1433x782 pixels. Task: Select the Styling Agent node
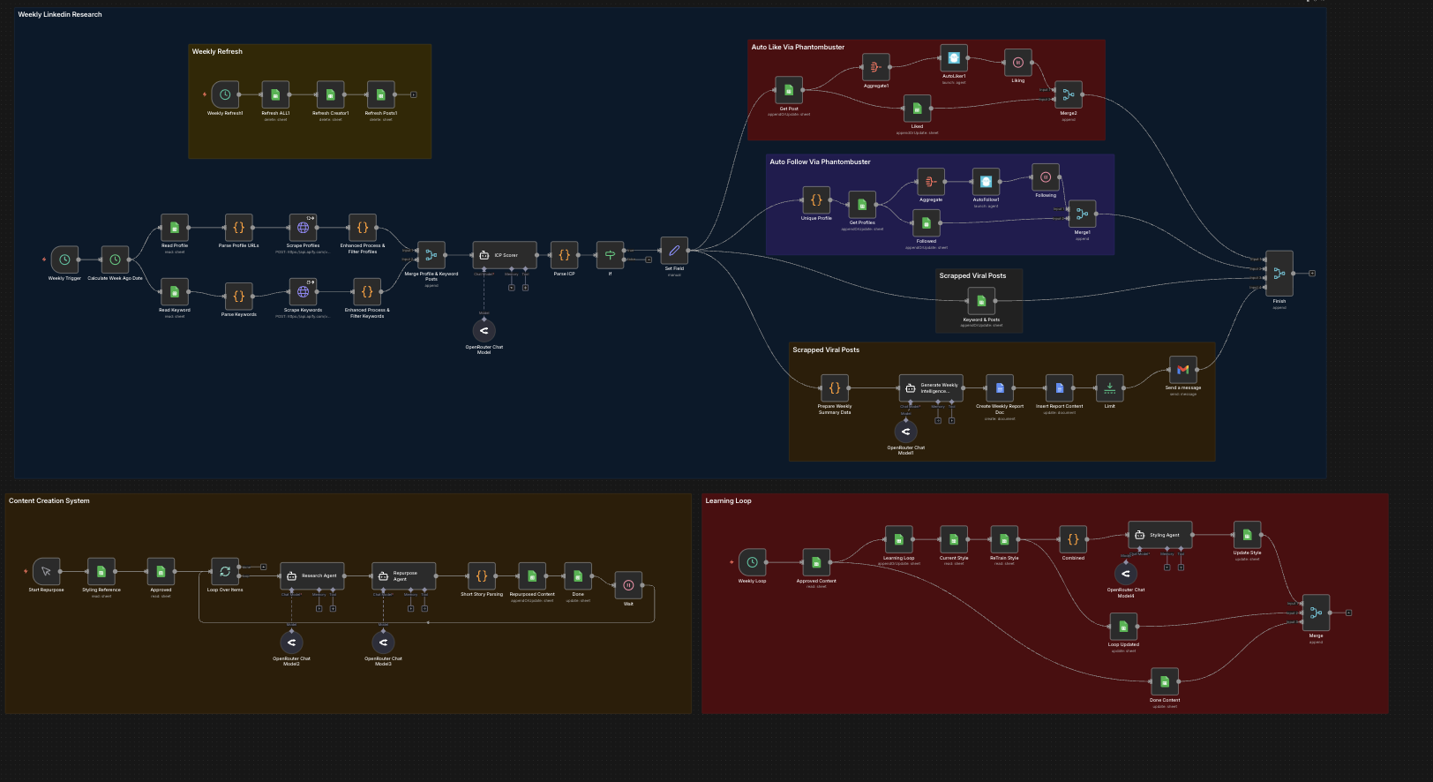(x=1159, y=535)
